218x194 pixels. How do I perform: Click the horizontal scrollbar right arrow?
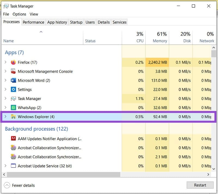tap(208, 174)
